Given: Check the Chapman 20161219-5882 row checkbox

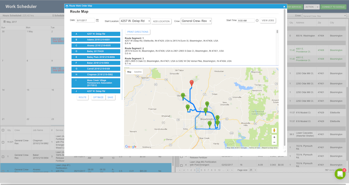Looking at the screenshot, I should click(3, 142).
